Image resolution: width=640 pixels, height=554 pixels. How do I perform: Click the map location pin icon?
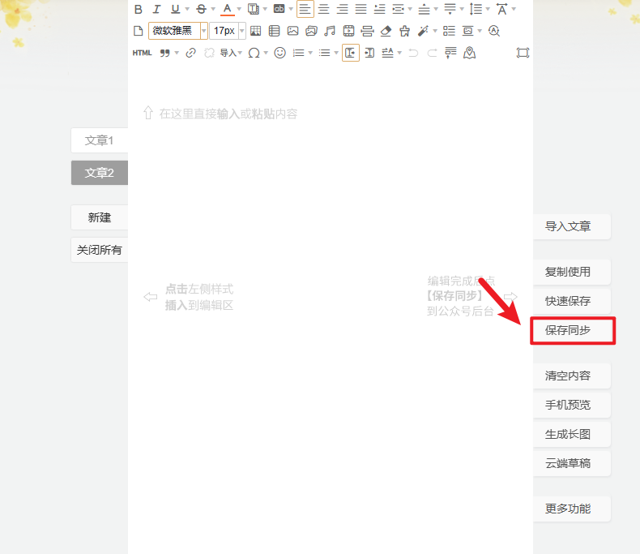(x=469, y=53)
